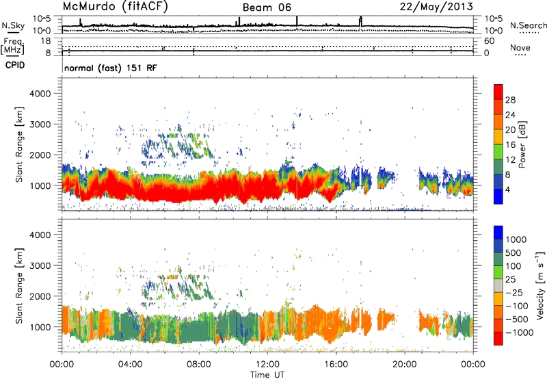
Task: Click the "4000" label on power panel axis
Action: click(x=40, y=94)
